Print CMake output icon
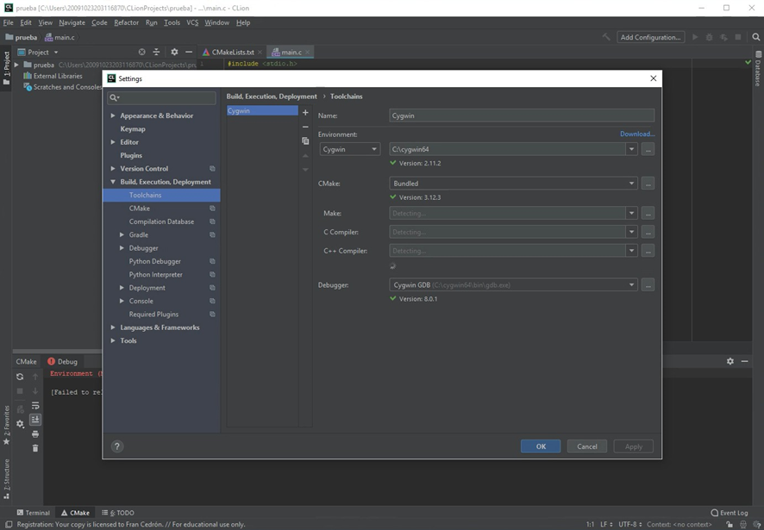The width and height of the screenshot is (764, 530). 35,434
